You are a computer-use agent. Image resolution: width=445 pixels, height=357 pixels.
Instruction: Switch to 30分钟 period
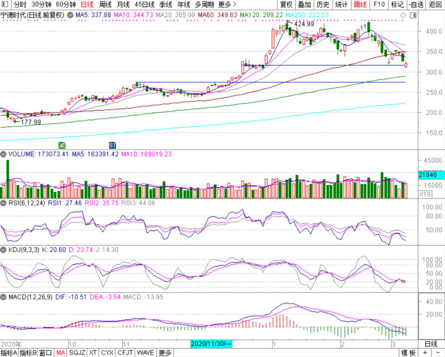click(42, 5)
